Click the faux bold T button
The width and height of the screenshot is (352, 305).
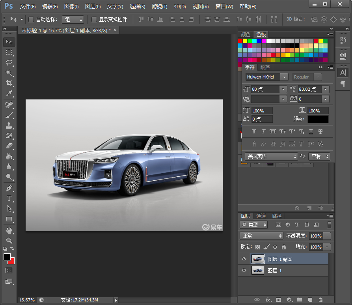[x=254, y=131]
